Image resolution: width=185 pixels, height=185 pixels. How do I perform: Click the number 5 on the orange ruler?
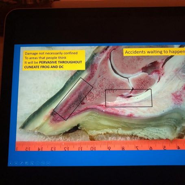[165, 148]
